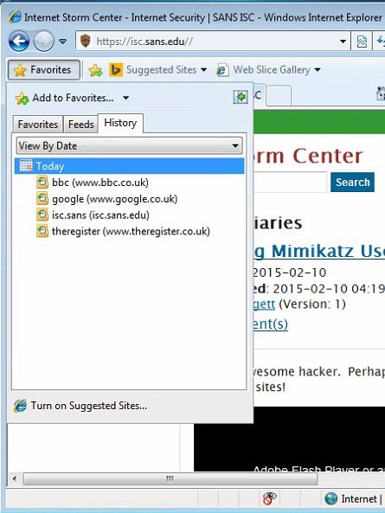Click the greyed Forward navigation button
The height and width of the screenshot is (513, 385).
pyautogui.click(x=44, y=42)
